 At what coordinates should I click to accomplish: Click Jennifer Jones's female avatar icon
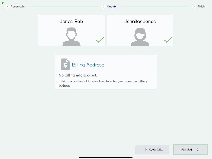tap(140, 36)
